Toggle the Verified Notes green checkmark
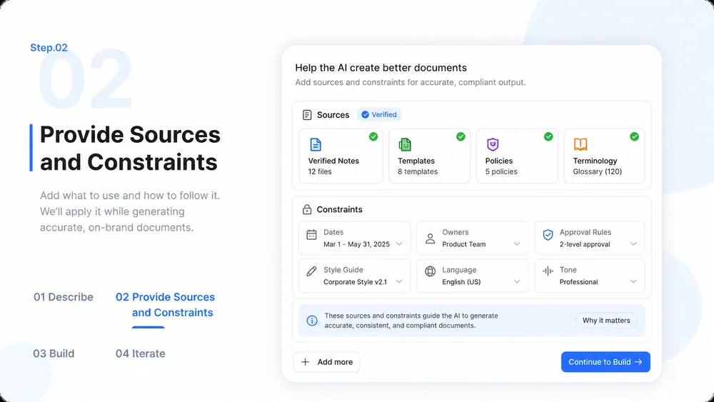This screenshot has width=714, height=402. tap(373, 136)
